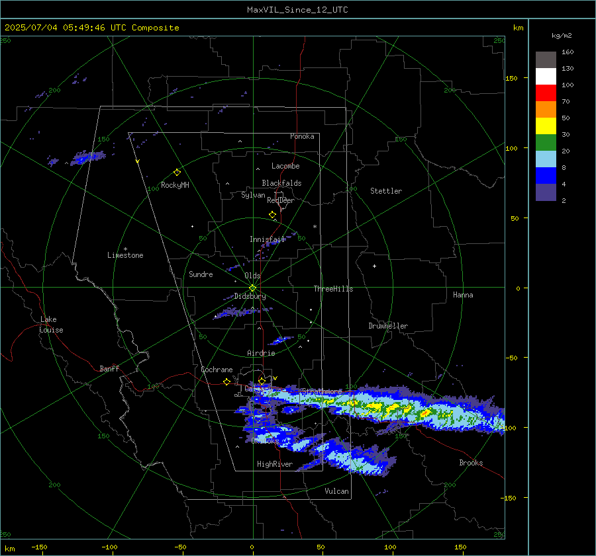Click the Vulcan city label
This screenshot has width=596, height=556.
(x=336, y=491)
